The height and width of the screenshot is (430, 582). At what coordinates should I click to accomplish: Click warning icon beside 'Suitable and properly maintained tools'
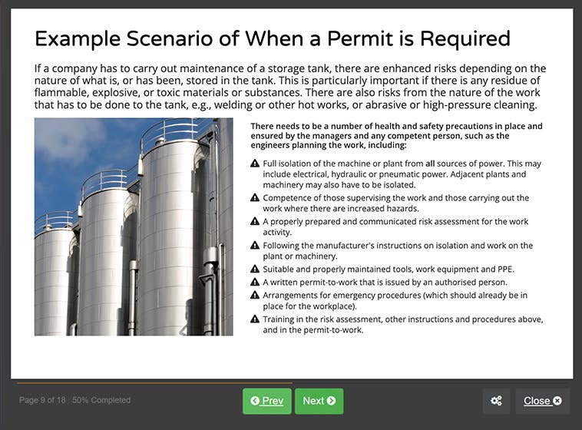255,269
